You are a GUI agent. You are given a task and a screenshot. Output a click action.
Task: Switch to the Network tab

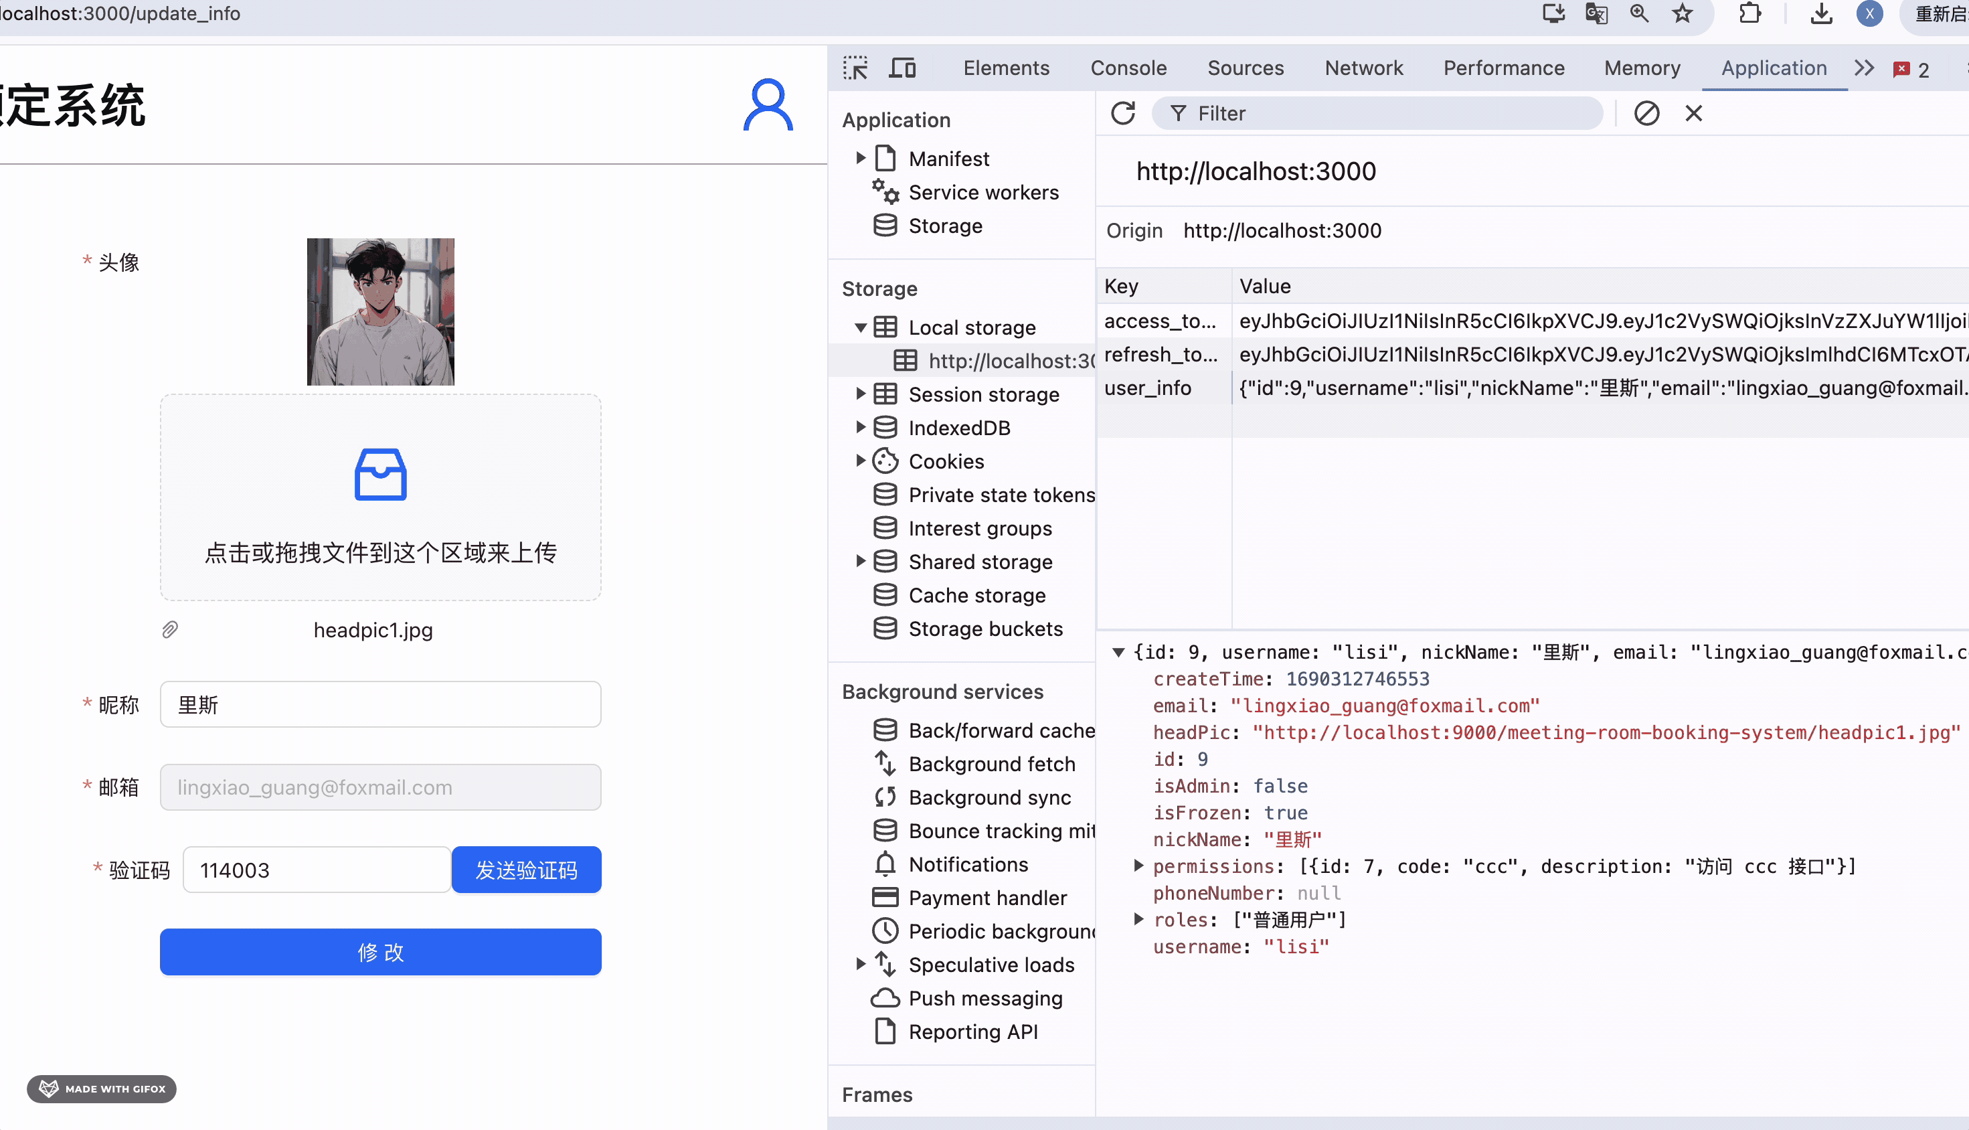(1363, 68)
